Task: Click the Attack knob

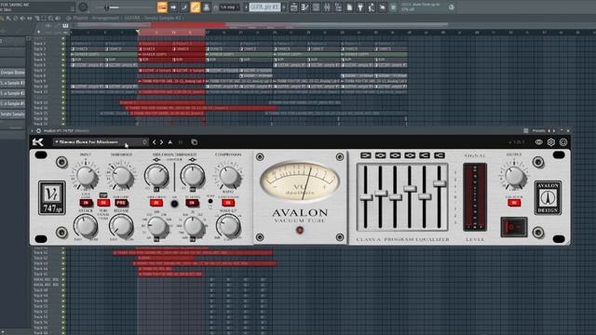Action: click(85, 225)
